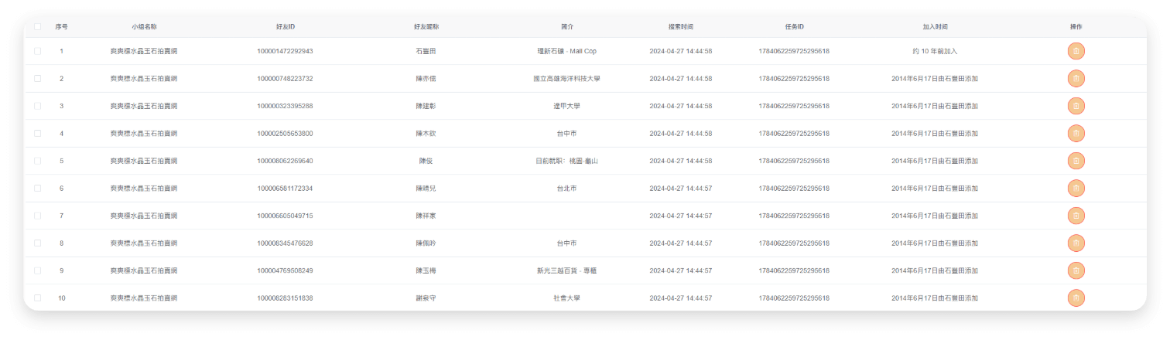The image size is (1170, 340).
Task: Delete the last row, number 10
Action: pos(1076,298)
